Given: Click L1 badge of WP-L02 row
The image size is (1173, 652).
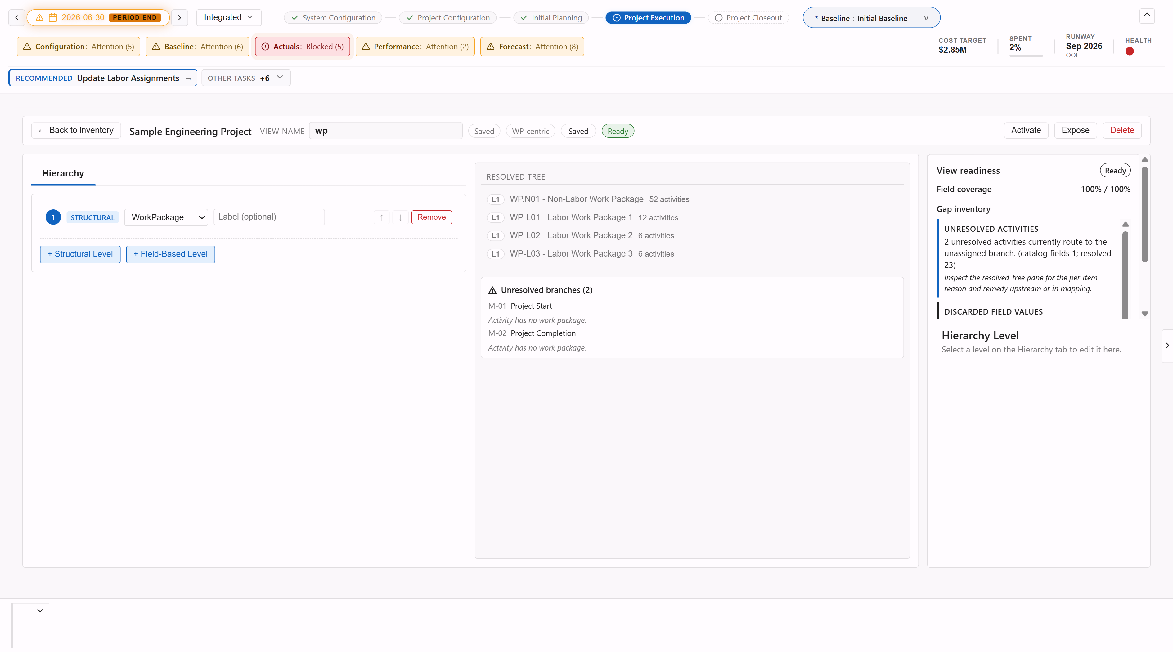Looking at the screenshot, I should coord(496,236).
